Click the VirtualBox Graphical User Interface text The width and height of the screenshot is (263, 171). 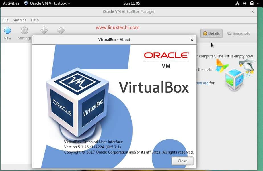tap(93, 142)
